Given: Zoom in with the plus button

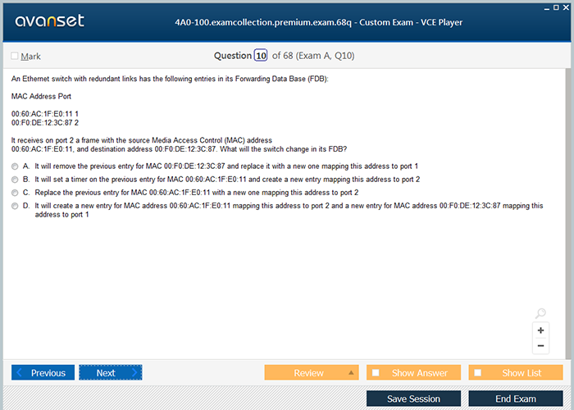Looking at the screenshot, I should click(x=540, y=330).
